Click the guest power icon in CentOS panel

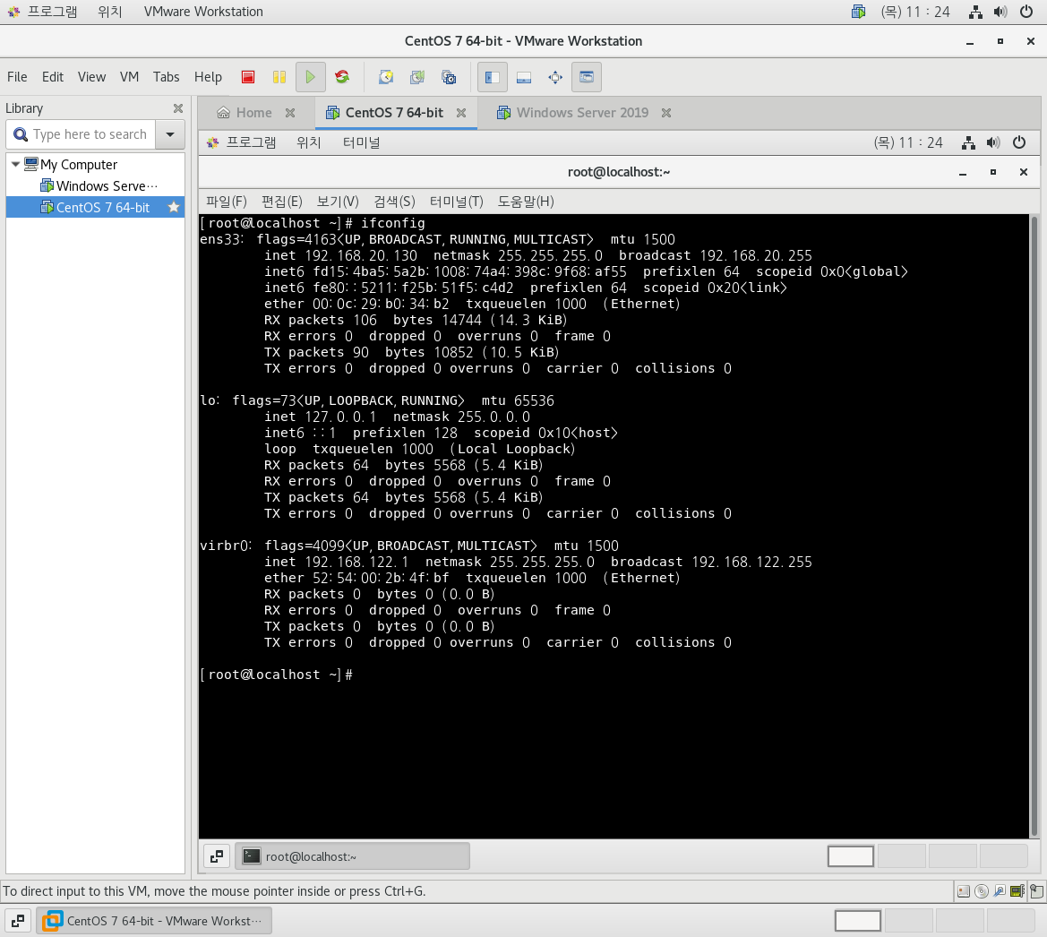point(1019,142)
